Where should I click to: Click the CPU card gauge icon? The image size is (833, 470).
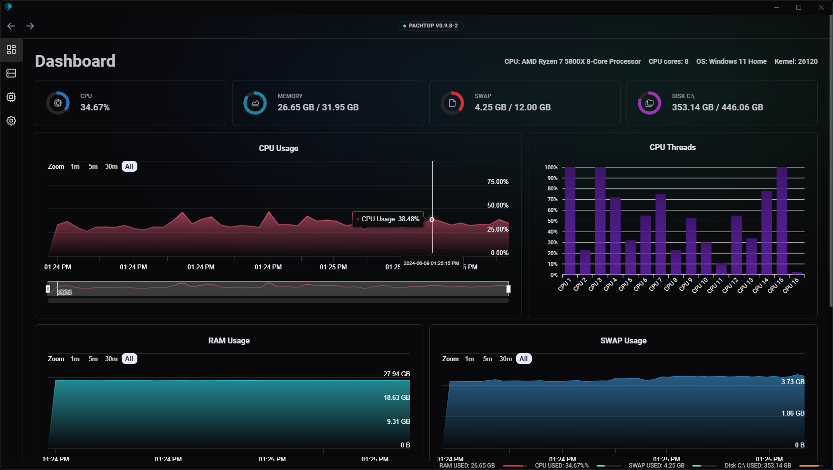tap(58, 103)
